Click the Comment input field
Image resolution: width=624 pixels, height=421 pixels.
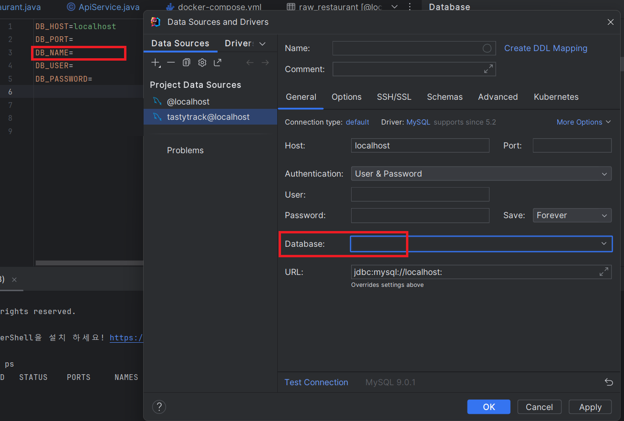[414, 69]
